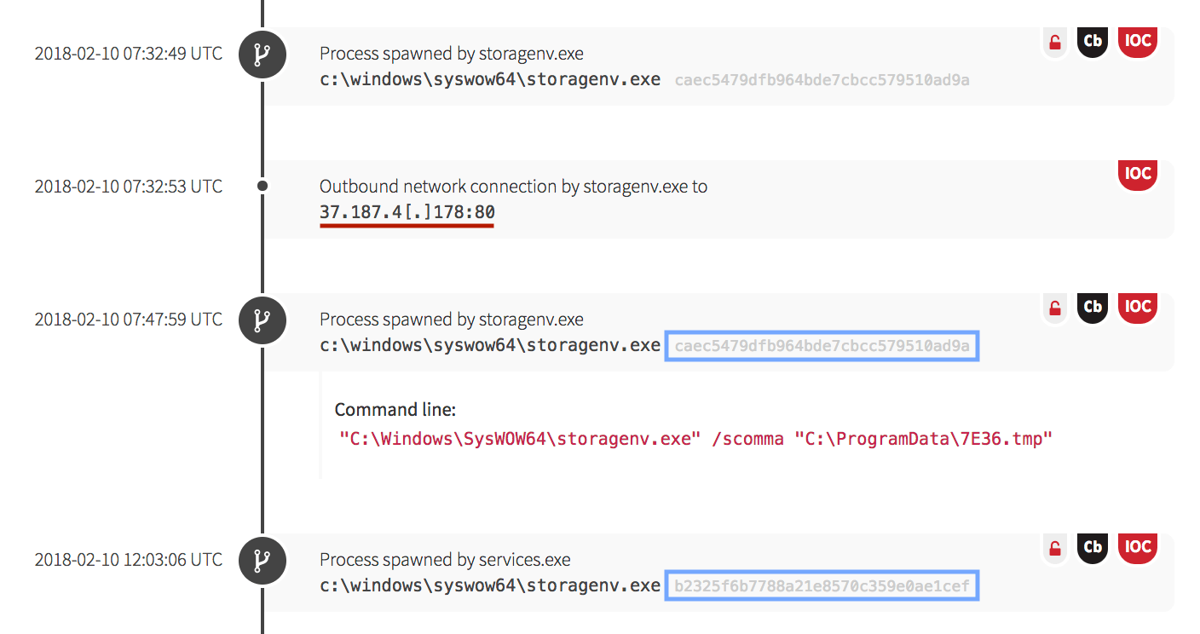Screen dimensions: 1200x634
Task: Click the 2018-02-10 07:32:49 UTC timestamp
Action: (128, 54)
